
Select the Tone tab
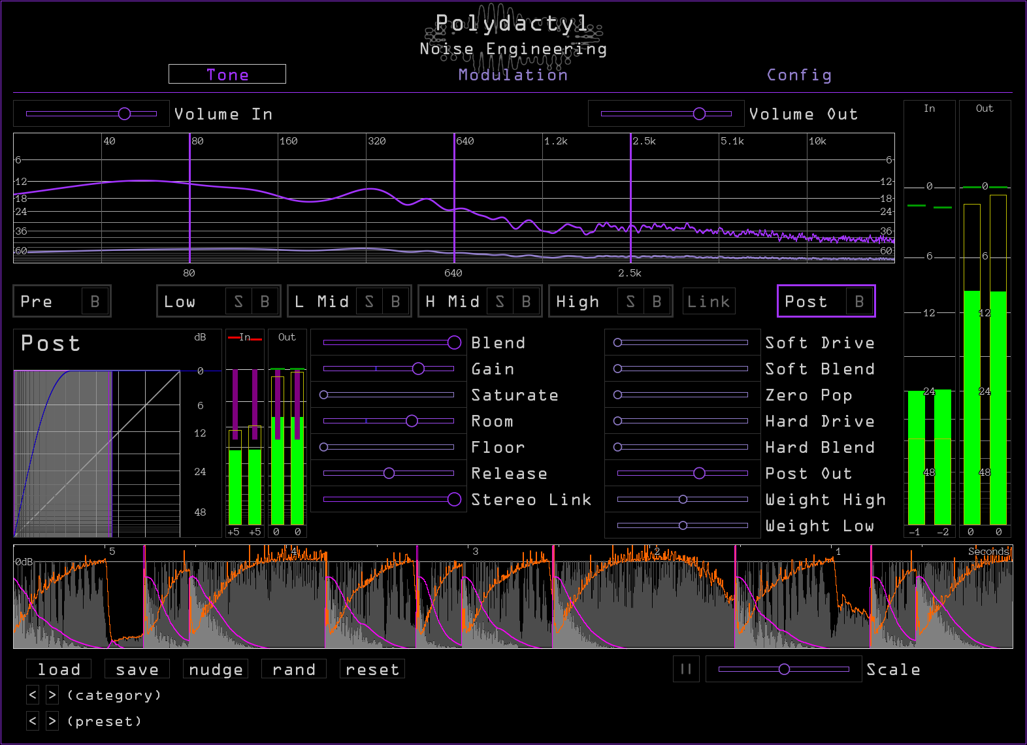click(x=227, y=74)
